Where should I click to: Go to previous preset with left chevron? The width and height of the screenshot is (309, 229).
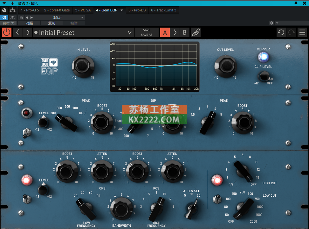[x=17, y=32]
